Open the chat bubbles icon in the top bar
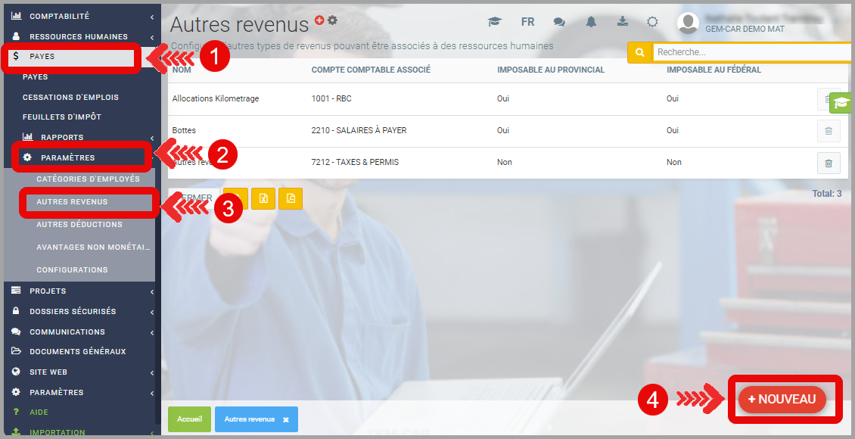855x439 pixels. (x=559, y=22)
